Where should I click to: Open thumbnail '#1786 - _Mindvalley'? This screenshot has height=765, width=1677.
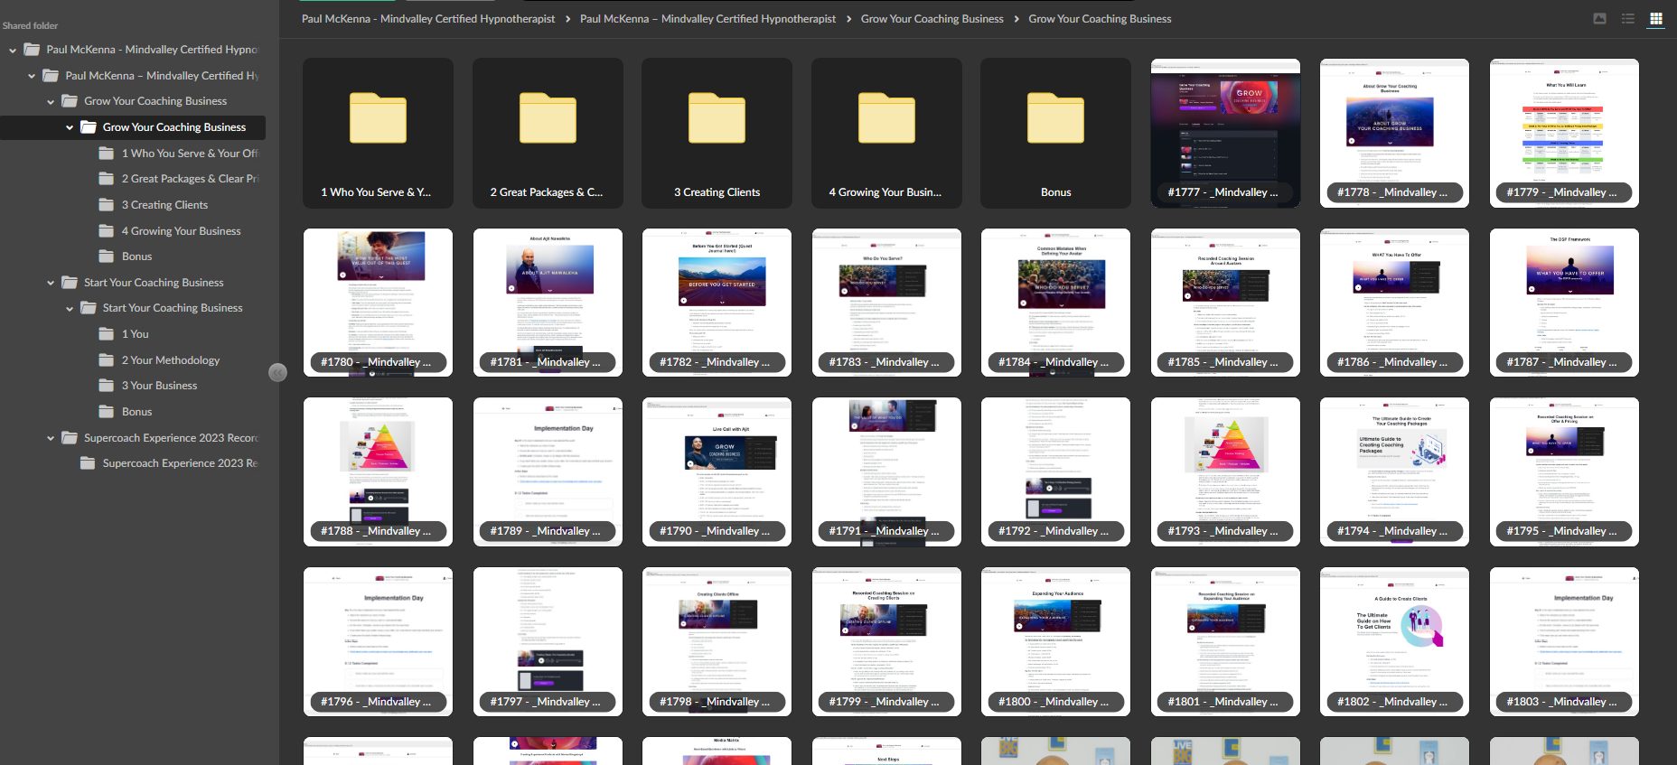(1394, 303)
